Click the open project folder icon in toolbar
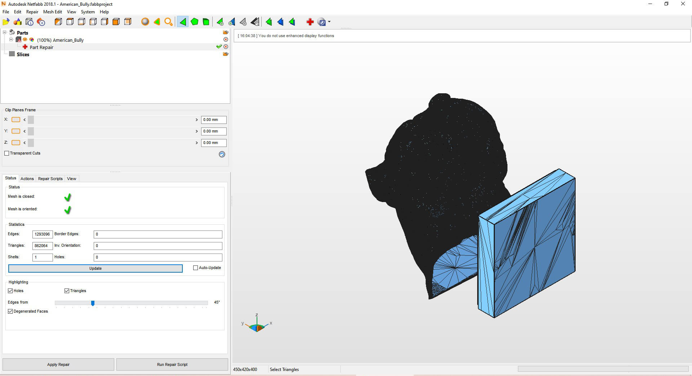Viewport: 692px width, 376px height. click(x=6, y=22)
